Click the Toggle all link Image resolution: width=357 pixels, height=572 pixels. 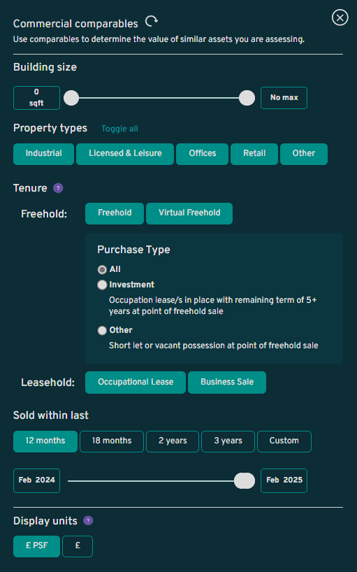click(119, 129)
